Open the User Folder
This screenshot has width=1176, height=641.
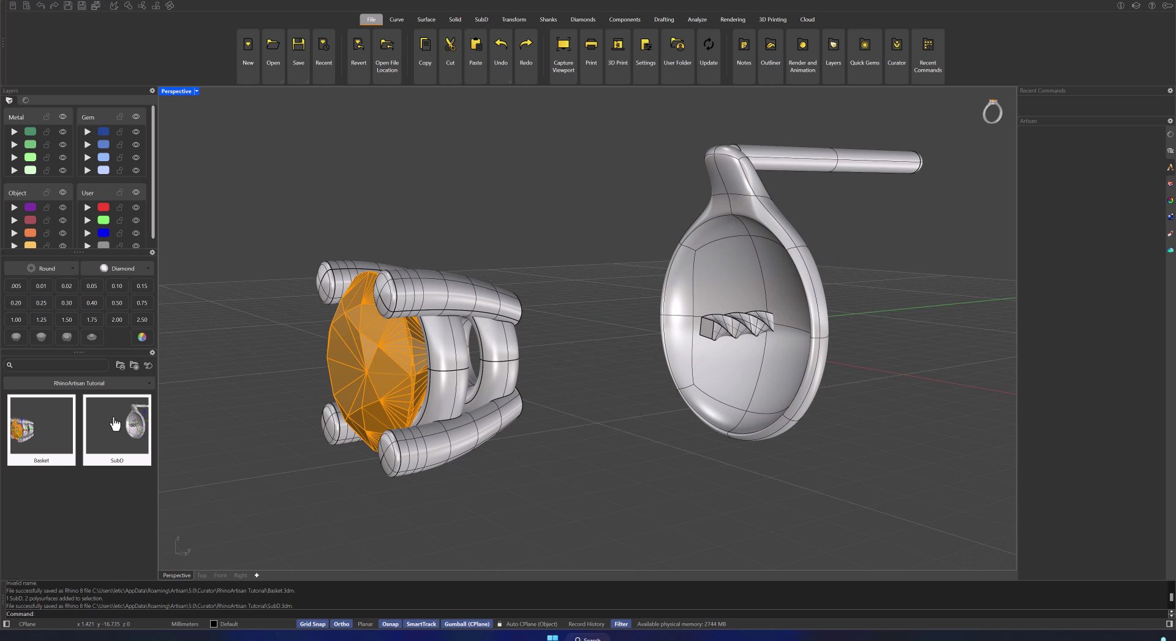point(677,45)
